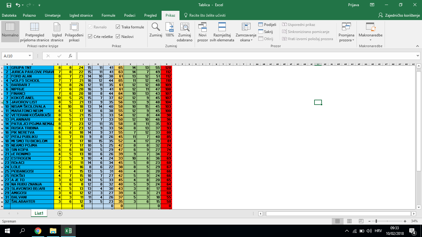The height and width of the screenshot is (237, 422).
Task: Open Pretpregled prijeloma stranice view
Action: [35, 28]
